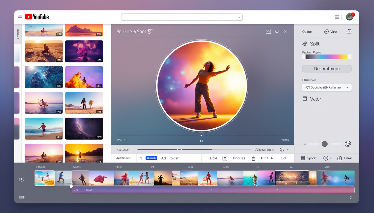The height and width of the screenshot is (213, 374).
Task: Click the play arrow next to Anris
Action: [x=272, y=158]
